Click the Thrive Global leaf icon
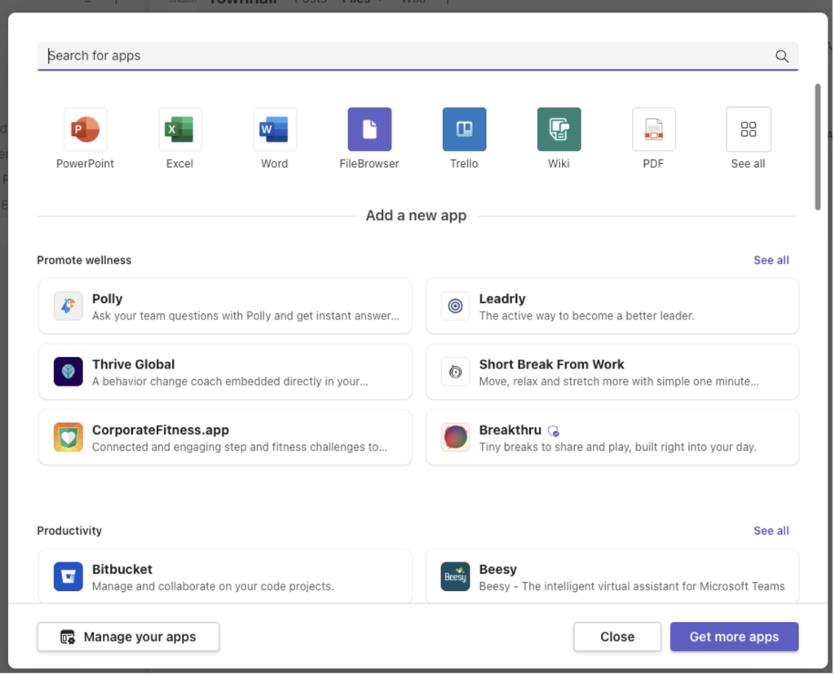Image resolution: width=835 pixels, height=675 pixels. (x=68, y=372)
